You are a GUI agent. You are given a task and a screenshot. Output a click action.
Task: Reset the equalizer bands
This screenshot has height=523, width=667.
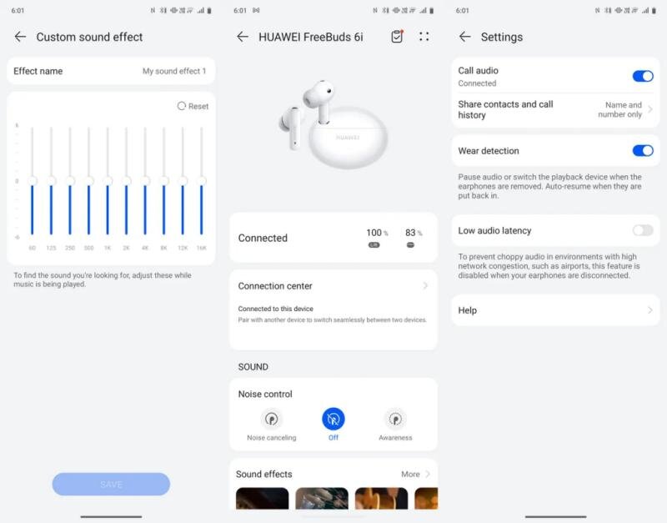193,106
